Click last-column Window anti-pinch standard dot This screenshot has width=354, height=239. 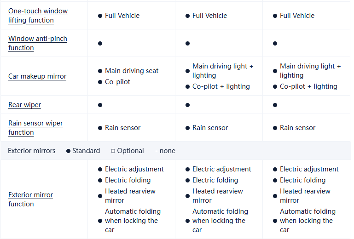[x=275, y=43]
